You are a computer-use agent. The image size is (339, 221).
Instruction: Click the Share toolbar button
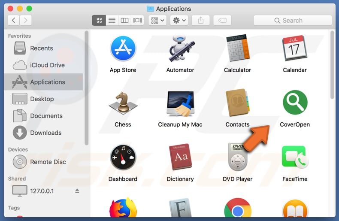pos(201,20)
